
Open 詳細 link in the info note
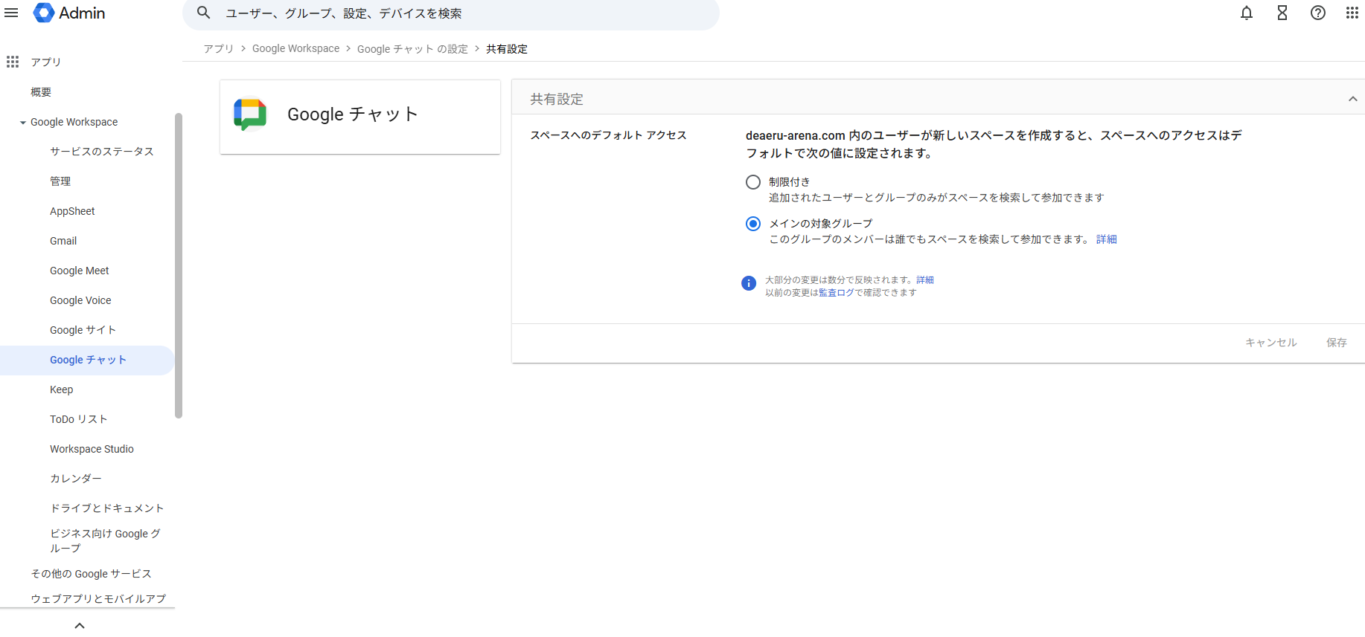[924, 280]
